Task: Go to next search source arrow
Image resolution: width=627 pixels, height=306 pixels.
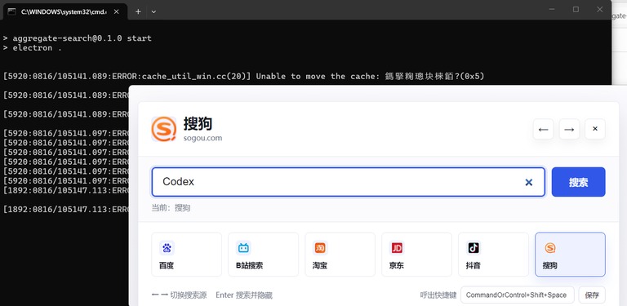Action: point(569,129)
